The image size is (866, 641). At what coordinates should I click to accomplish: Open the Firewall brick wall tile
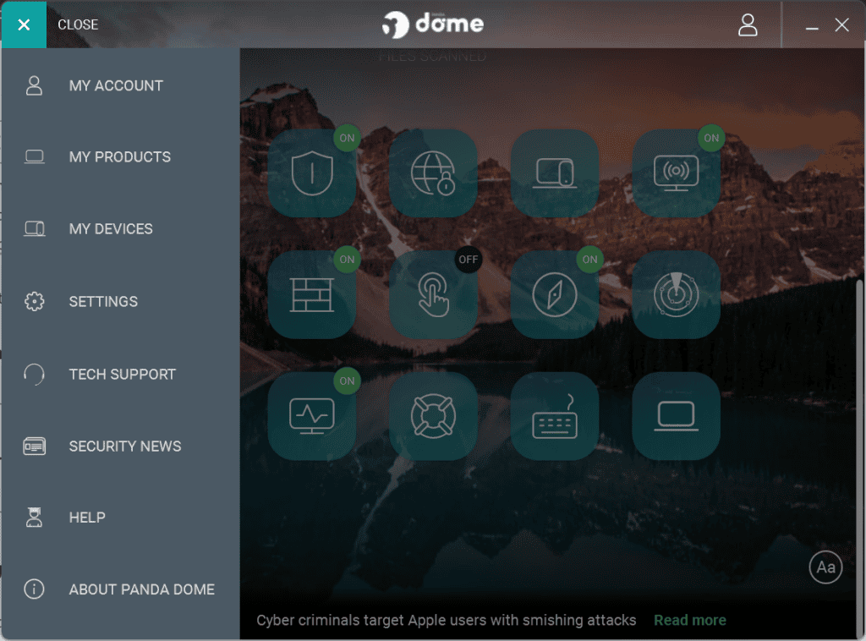click(312, 295)
